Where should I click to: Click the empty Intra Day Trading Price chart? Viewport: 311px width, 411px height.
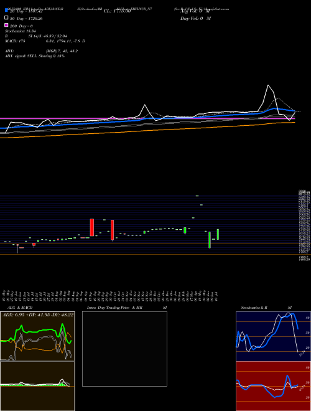tap(124, 349)
